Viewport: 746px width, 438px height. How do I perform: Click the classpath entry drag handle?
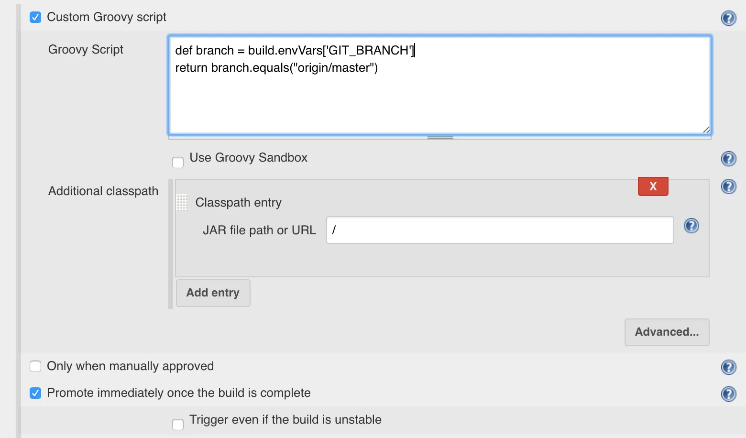click(x=182, y=203)
